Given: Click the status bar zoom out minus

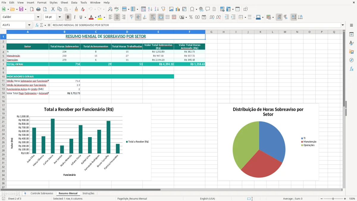Looking at the screenshot, I should [x=322, y=199].
